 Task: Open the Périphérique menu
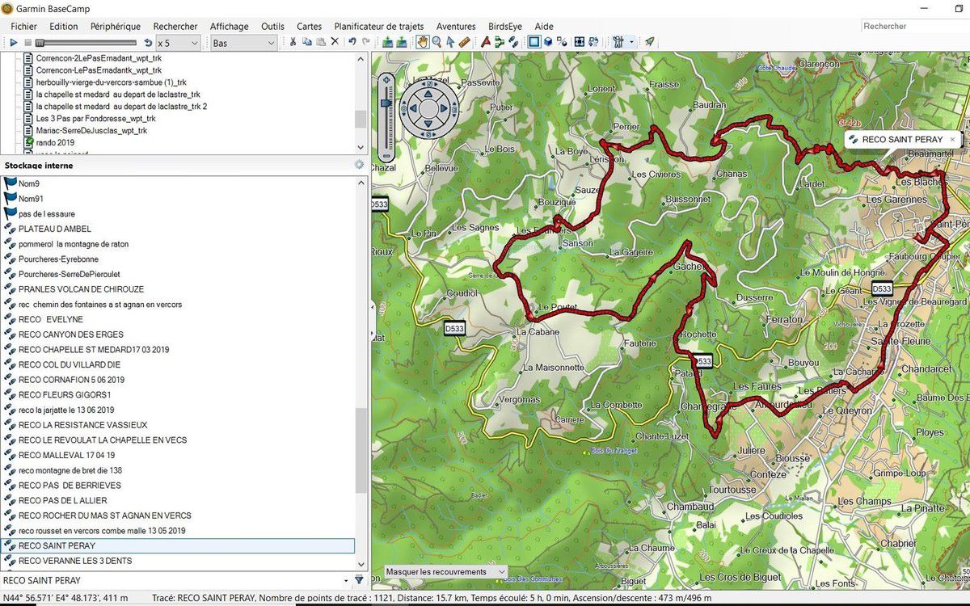point(116,26)
